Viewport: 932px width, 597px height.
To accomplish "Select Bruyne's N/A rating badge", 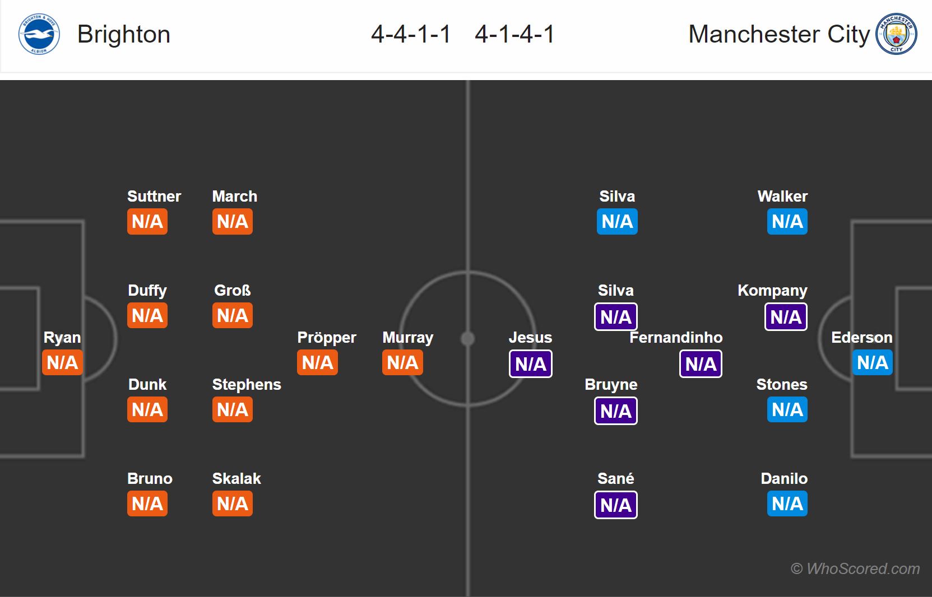I will click(x=616, y=411).
